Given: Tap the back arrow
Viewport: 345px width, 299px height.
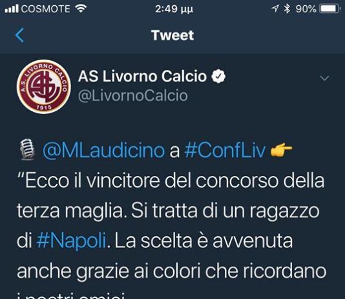Looking at the screenshot, I should (x=20, y=35).
